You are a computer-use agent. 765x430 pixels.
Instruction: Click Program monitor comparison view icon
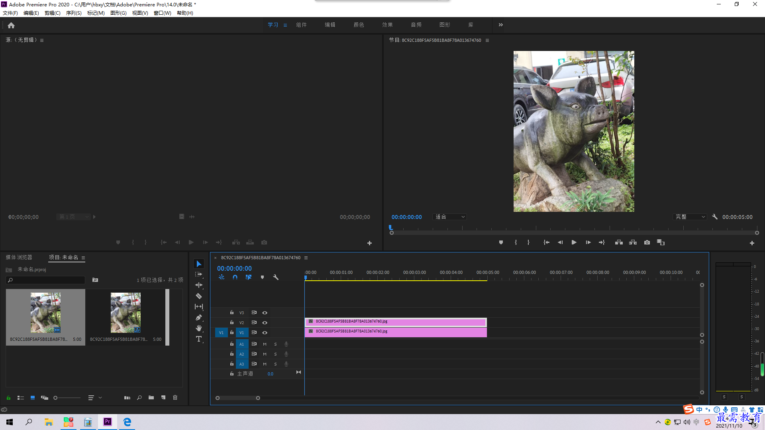[661, 242]
